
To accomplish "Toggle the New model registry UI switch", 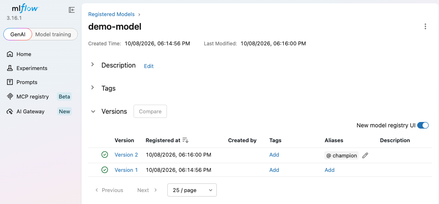I will [x=423, y=125].
